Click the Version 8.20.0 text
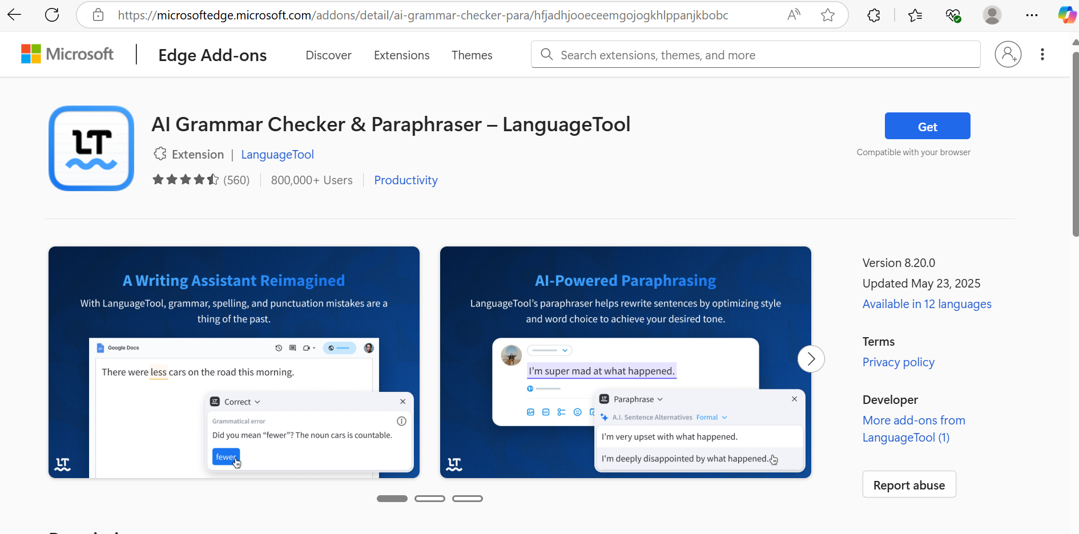Image resolution: width=1079 pixels, height=534 pixels. pyautogui.click(x=899, y=263)
